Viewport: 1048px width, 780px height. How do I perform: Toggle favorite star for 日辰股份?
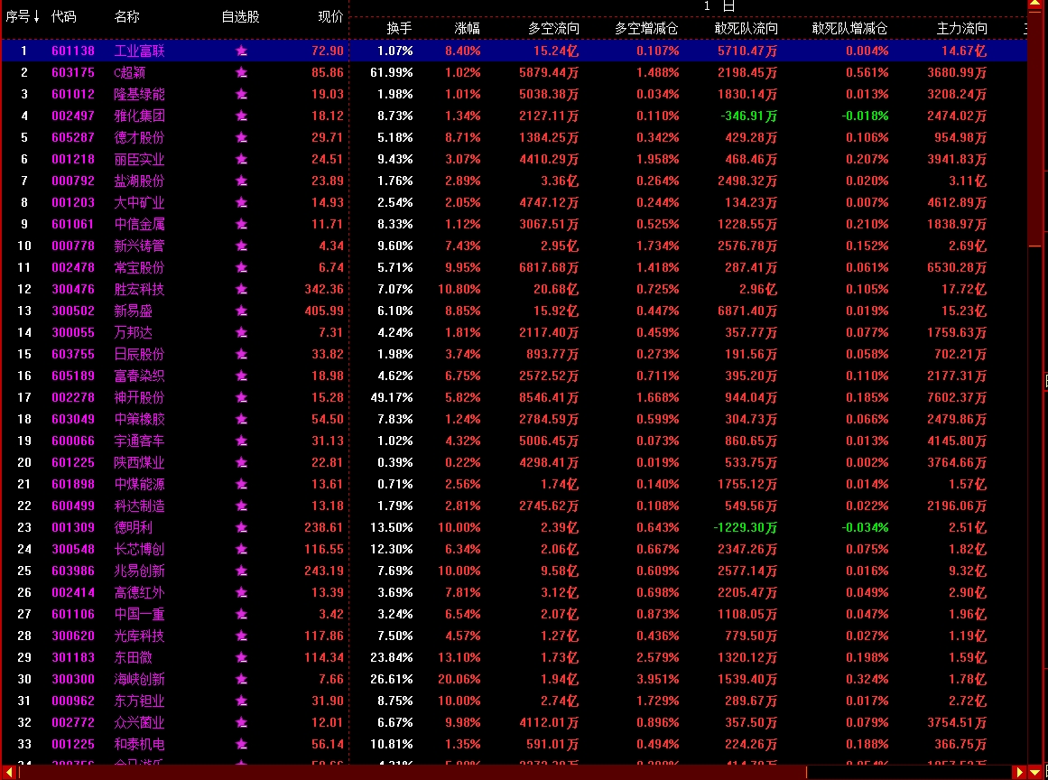point(241,354)
